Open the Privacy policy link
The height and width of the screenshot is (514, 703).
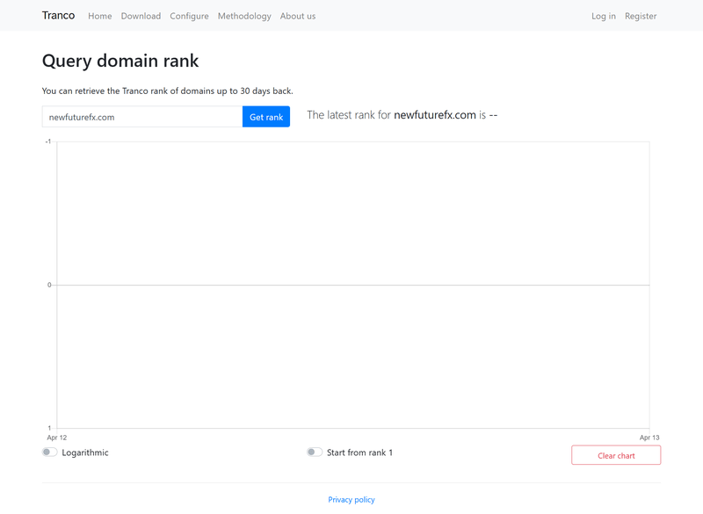[351, 500]
